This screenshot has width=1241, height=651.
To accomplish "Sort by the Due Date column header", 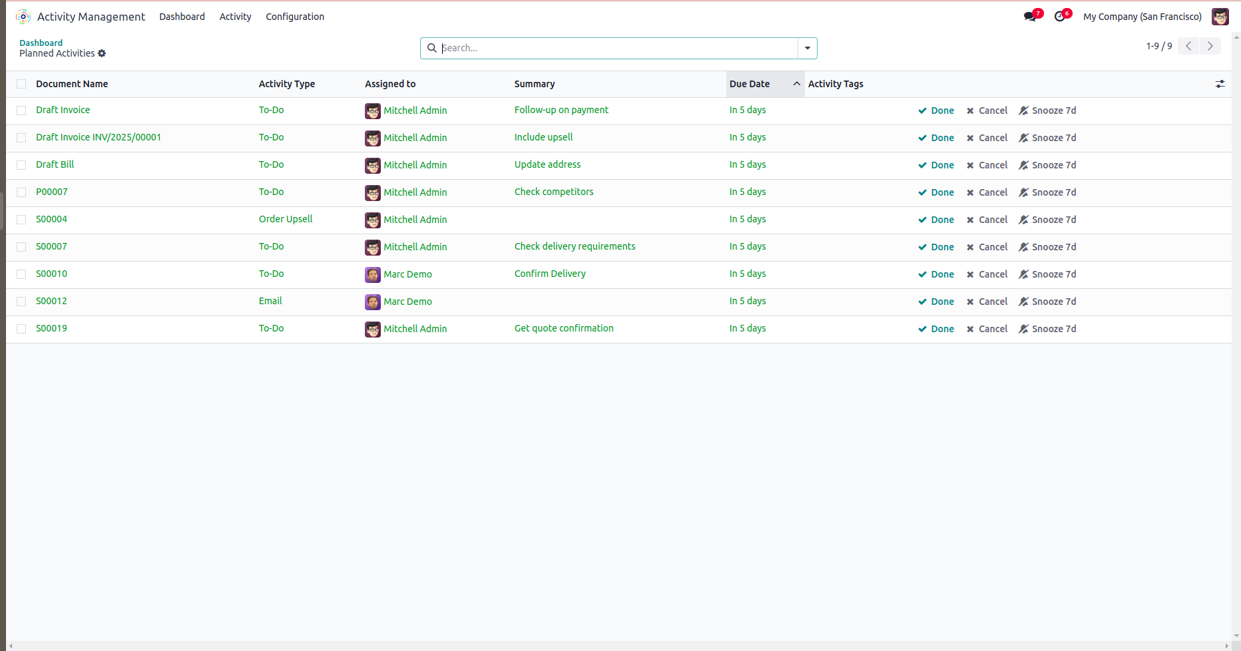I will (x=765, y=84).
